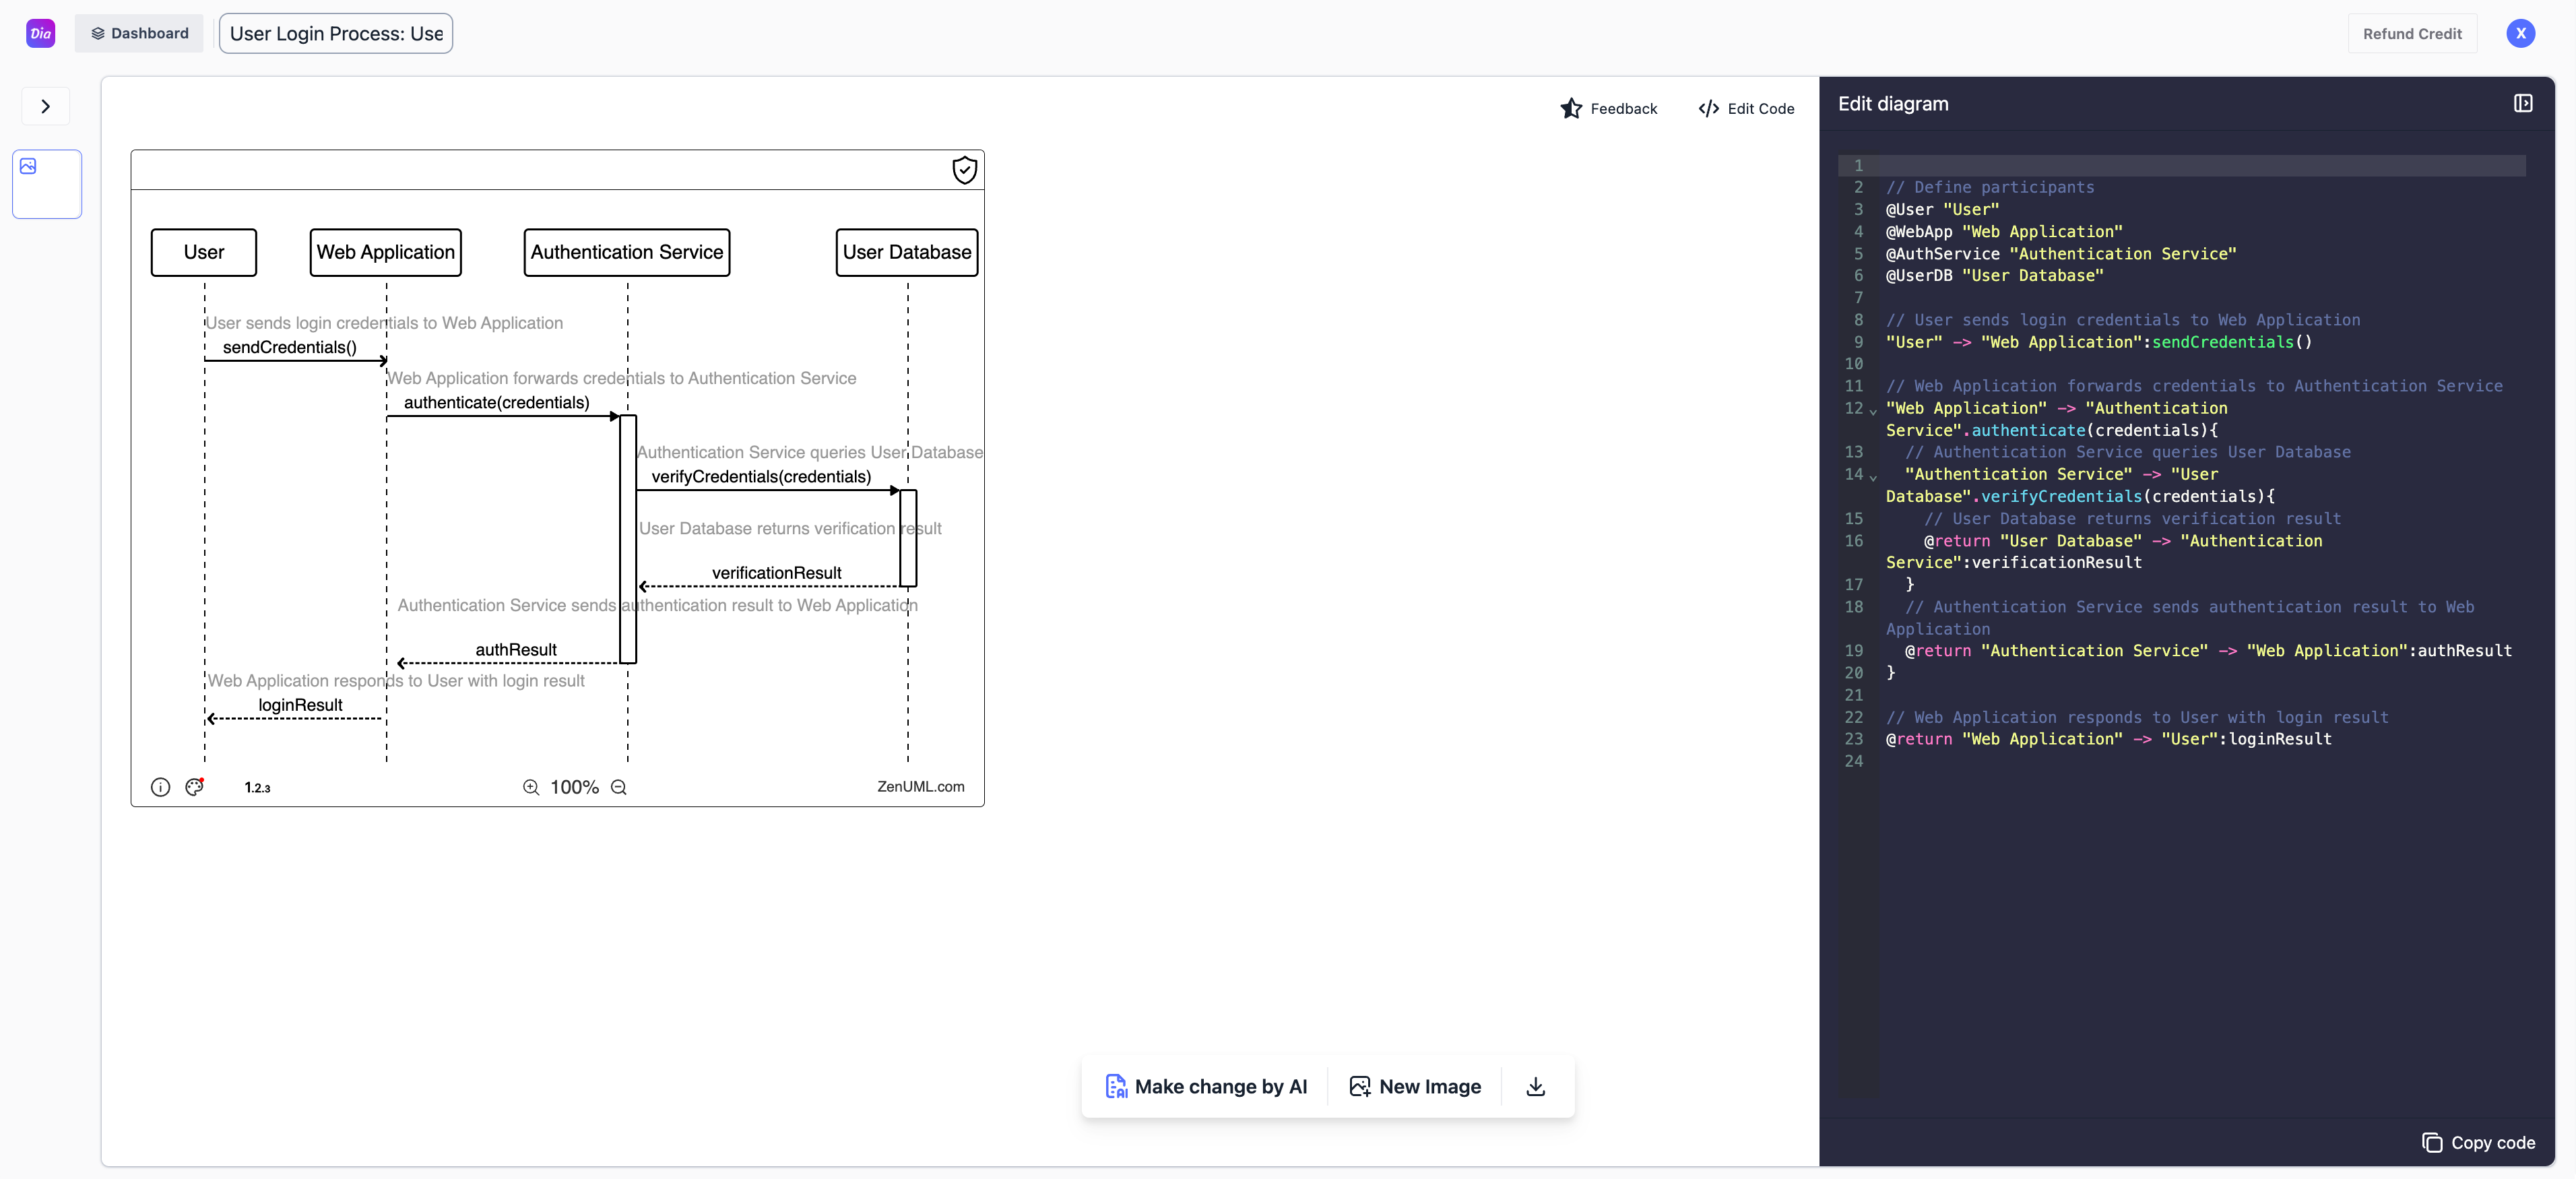Click the download icon next to New Image

[x=1535, y=1086]
